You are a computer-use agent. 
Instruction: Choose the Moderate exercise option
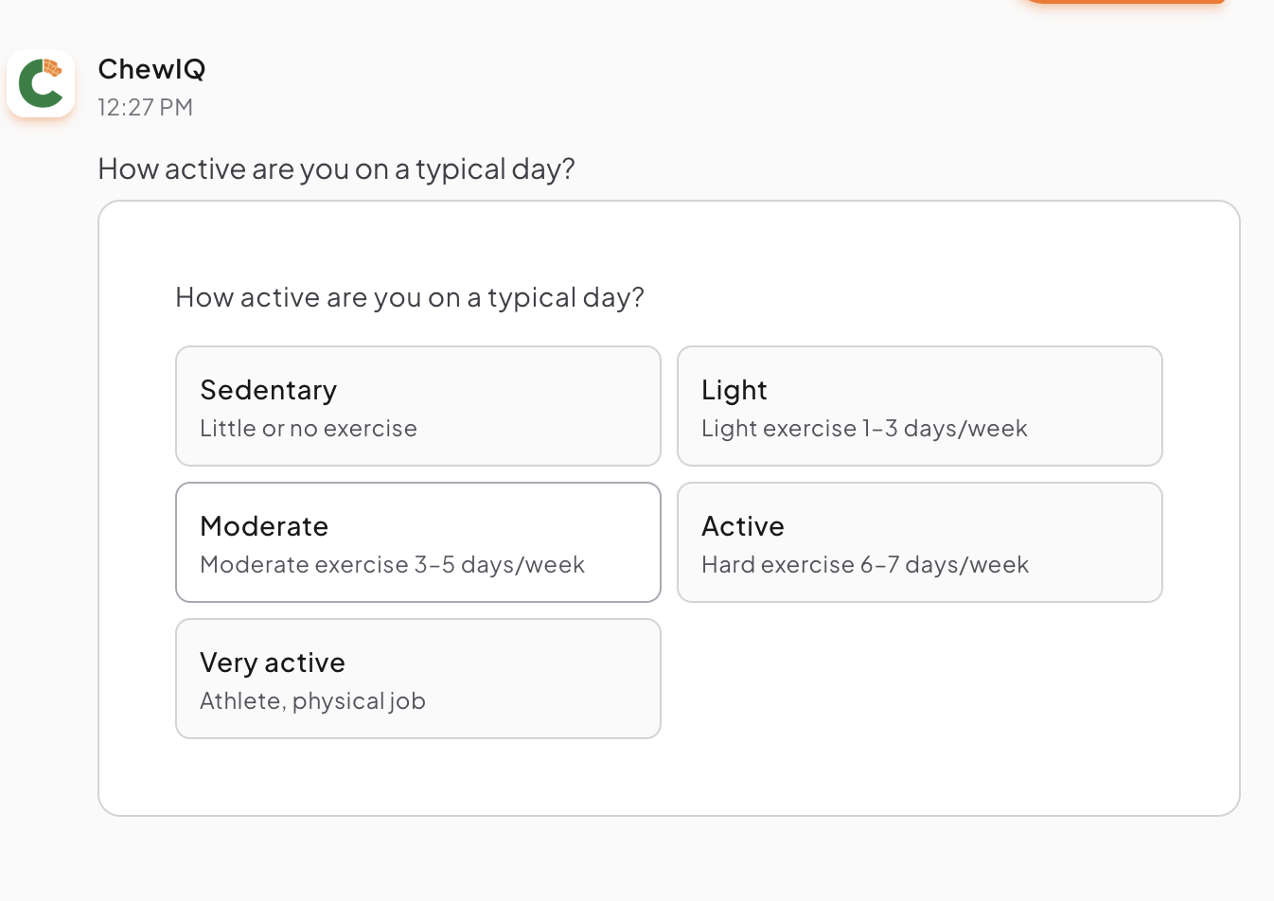(418, 541)
